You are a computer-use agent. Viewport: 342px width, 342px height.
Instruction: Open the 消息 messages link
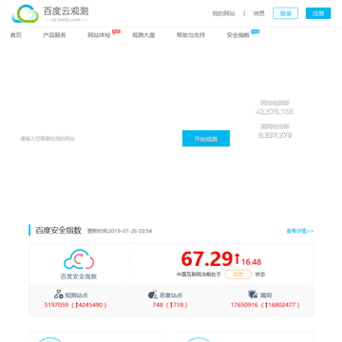[258, 13]
